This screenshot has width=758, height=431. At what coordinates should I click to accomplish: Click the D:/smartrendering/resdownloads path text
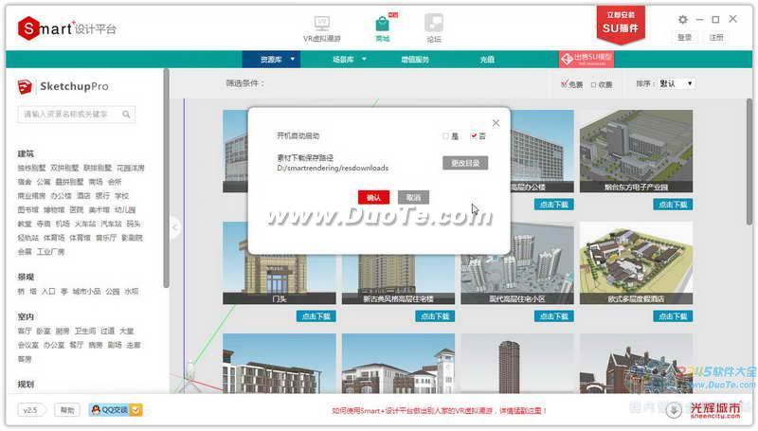click(333, 169)
